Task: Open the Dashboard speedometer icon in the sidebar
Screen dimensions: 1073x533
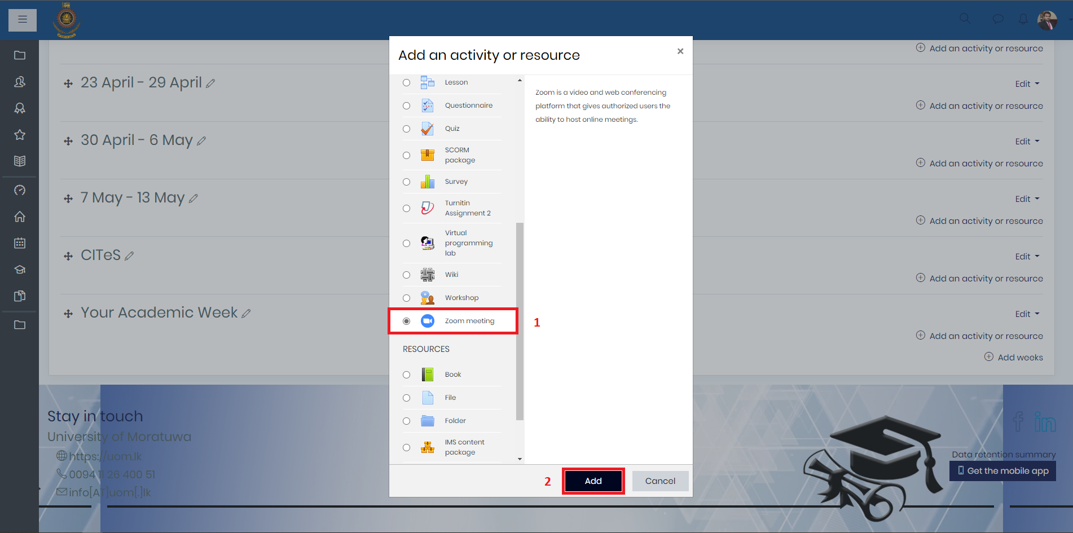Action: (20, 190)
